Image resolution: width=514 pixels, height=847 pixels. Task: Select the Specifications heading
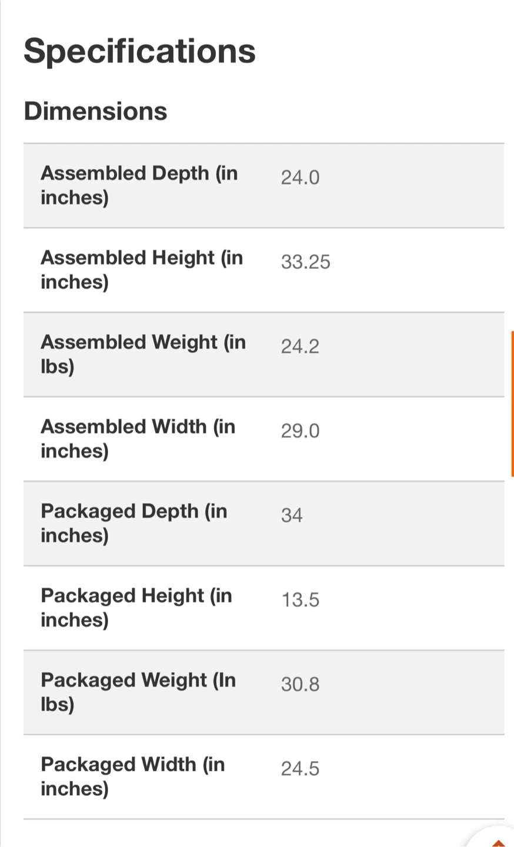click(x=139, y=51)
